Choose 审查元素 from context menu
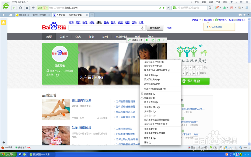This screenshot has height=157, width=251. 160,138
